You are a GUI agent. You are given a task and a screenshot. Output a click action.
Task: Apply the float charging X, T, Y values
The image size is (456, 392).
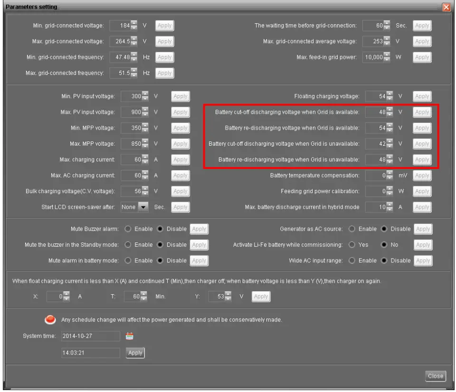261,297
